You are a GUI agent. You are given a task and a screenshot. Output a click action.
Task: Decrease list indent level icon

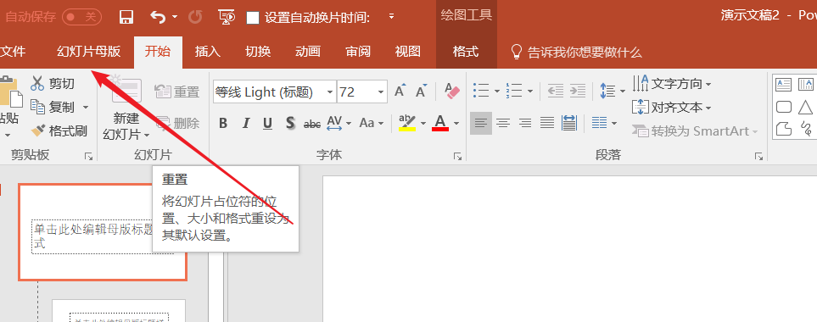pyautogui.click(x=556, y=91)
